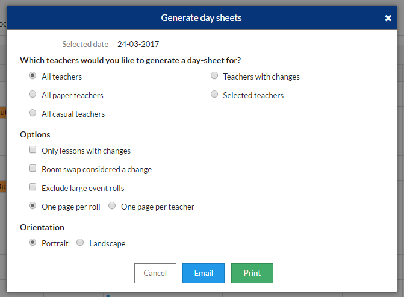Click the Room swap considered a change label

click(96, 169)
